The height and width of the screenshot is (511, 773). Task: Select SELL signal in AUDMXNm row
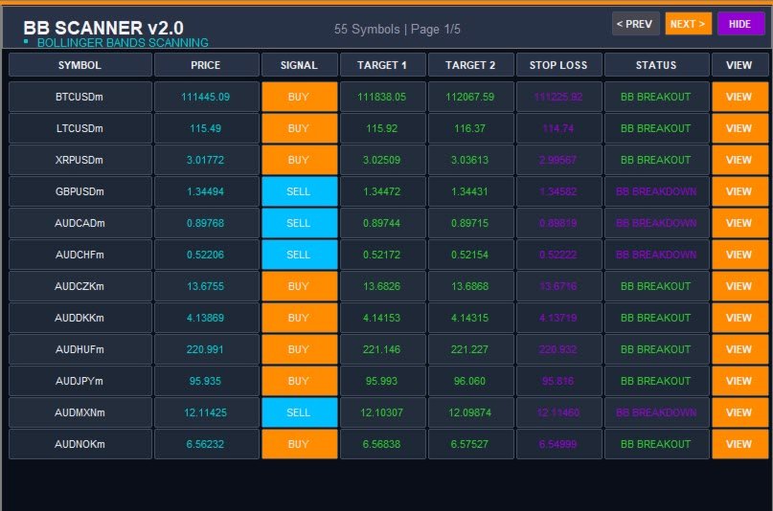300,412
